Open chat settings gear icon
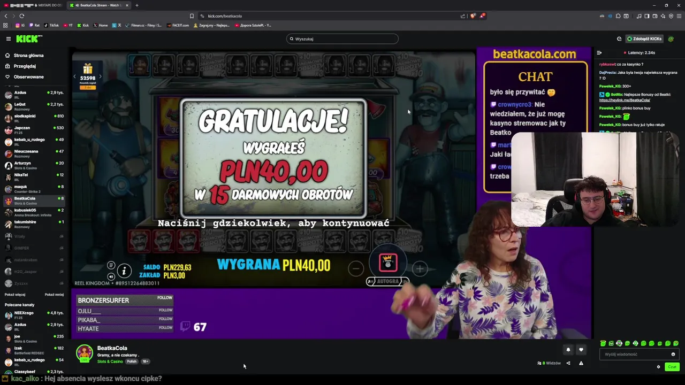 (x=658, y=367)
